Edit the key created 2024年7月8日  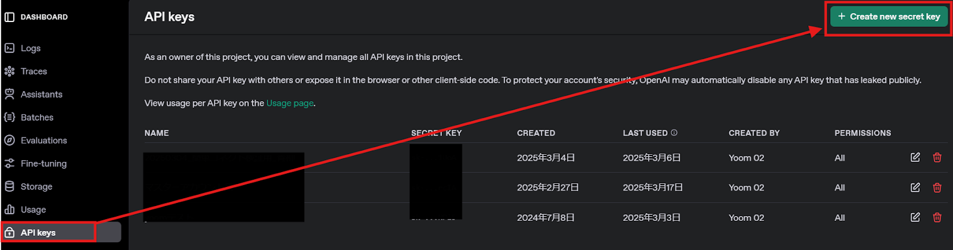tap(915, 217)
